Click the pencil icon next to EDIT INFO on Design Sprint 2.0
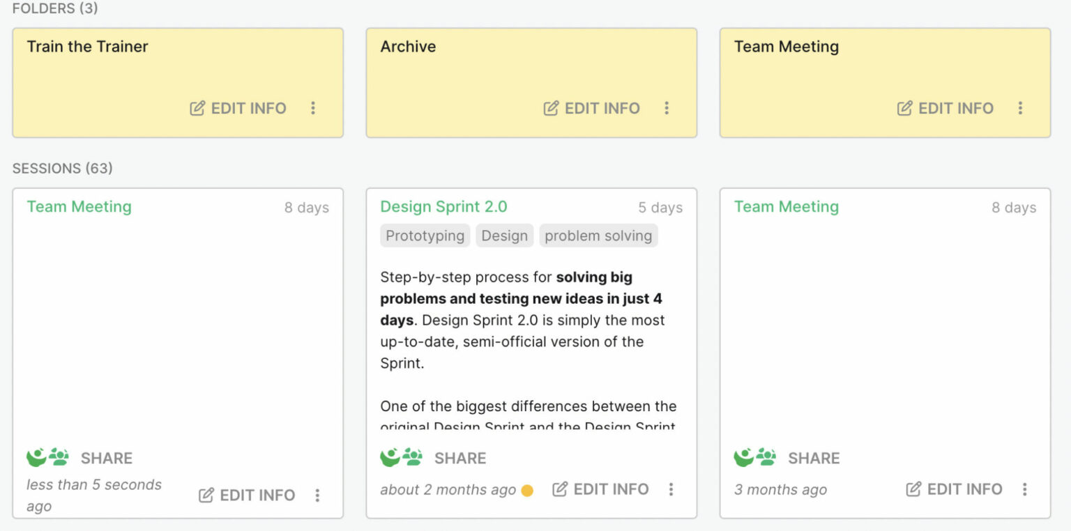This screenshot has width=1071, height=531. (x=559, y=488)
